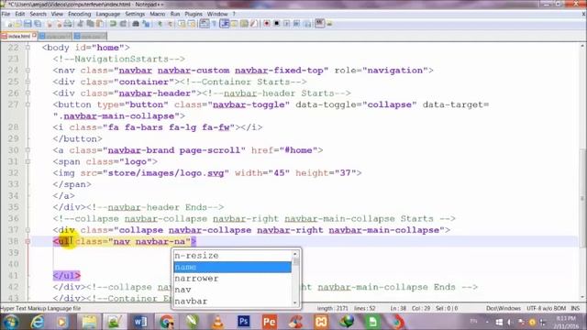Click the Close All toolbar icon
Screen dimensions: 587x330
[x=59, y=24]
